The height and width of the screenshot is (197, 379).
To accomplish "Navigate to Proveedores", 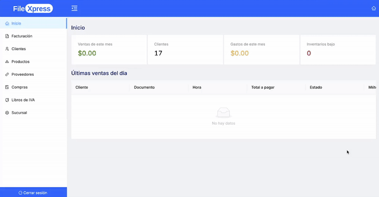I will point(33,74).
